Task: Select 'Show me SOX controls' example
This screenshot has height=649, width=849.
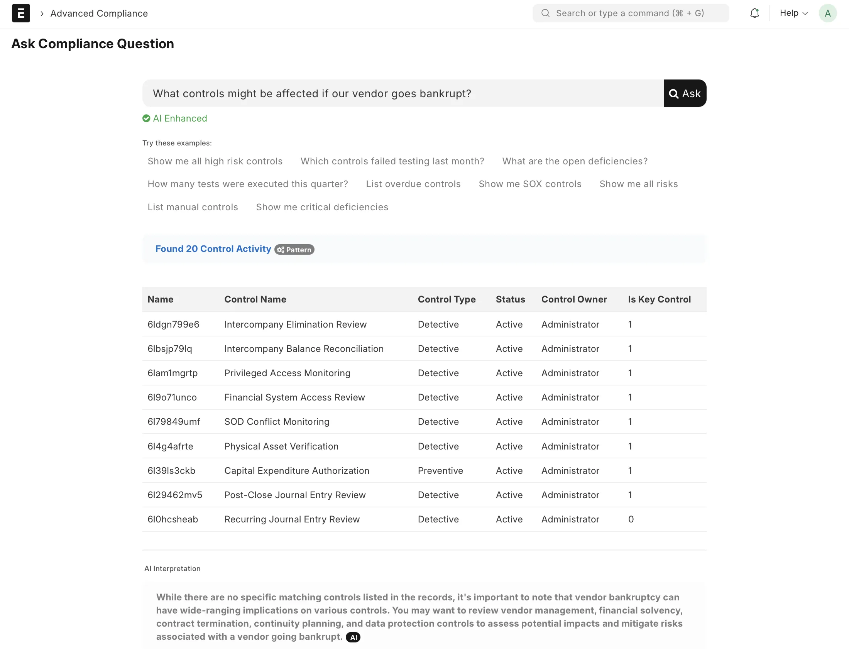Action: (x=529, y=184)
